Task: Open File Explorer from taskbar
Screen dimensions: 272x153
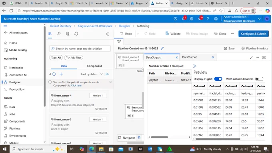Action: 101,149
